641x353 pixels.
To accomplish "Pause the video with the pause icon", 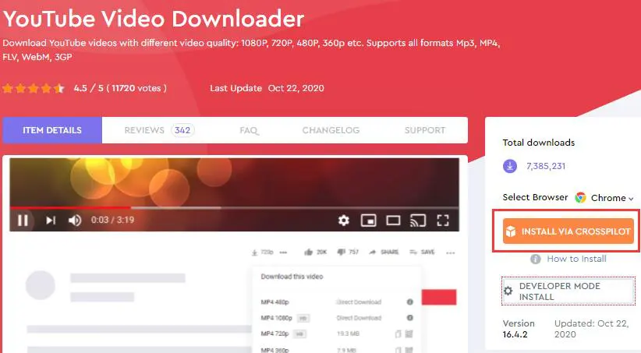I will [x=23, y=221].
